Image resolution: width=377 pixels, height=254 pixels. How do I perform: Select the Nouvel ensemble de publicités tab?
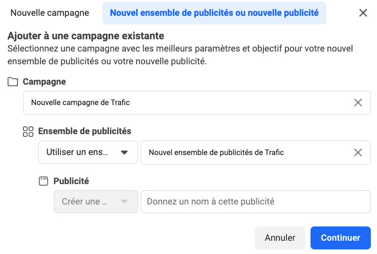pos(214,13)
